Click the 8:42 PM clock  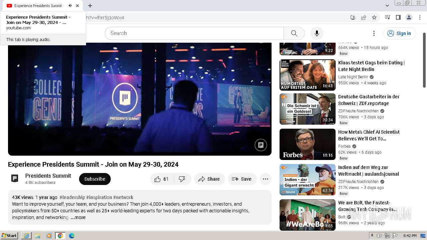pos(410,236)
